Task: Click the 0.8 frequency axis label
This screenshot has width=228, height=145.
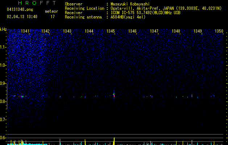Action: (3, 101)
